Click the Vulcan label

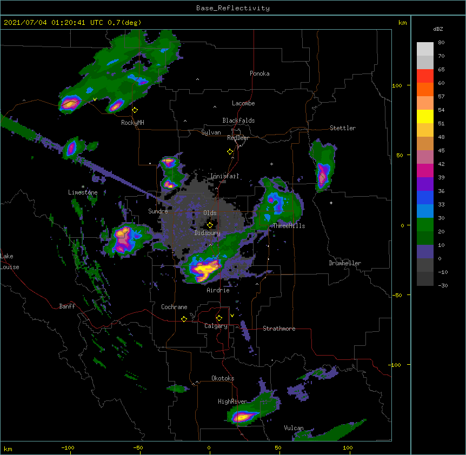[x=294, y=428]
